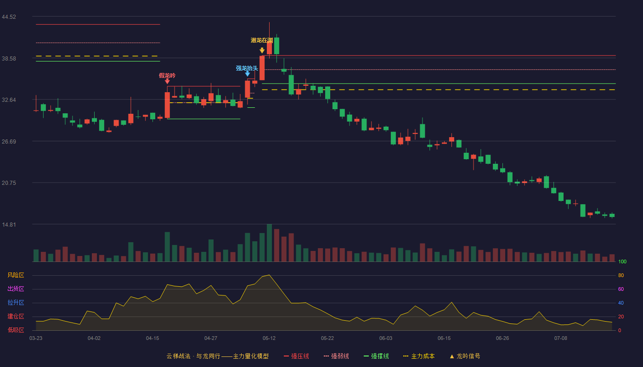Click the blue 强龙抬头 signal arrow
Viewport: 643px width, 367px height.
[x=248, y=74]
